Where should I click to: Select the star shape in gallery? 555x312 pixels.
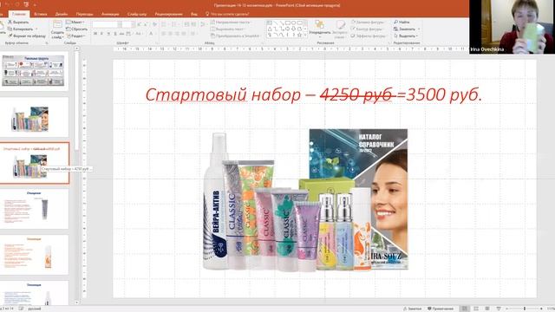pyautogui.click(x=299, y=35)
